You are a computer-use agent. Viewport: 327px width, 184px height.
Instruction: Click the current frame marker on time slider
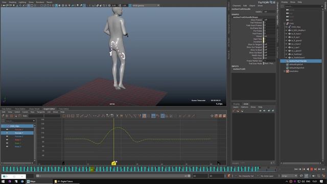[92, 169]
